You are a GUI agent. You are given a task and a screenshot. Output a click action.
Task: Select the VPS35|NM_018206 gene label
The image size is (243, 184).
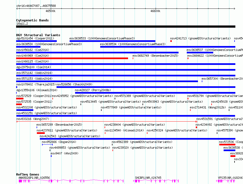tap(230, 178)
